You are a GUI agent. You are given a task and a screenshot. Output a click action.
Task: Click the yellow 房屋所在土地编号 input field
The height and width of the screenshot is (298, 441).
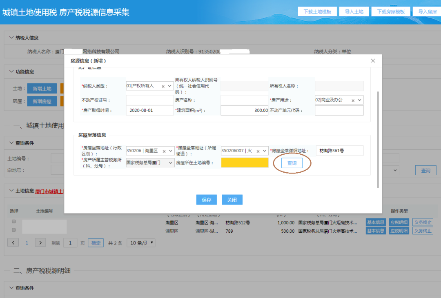coord(244,162)
